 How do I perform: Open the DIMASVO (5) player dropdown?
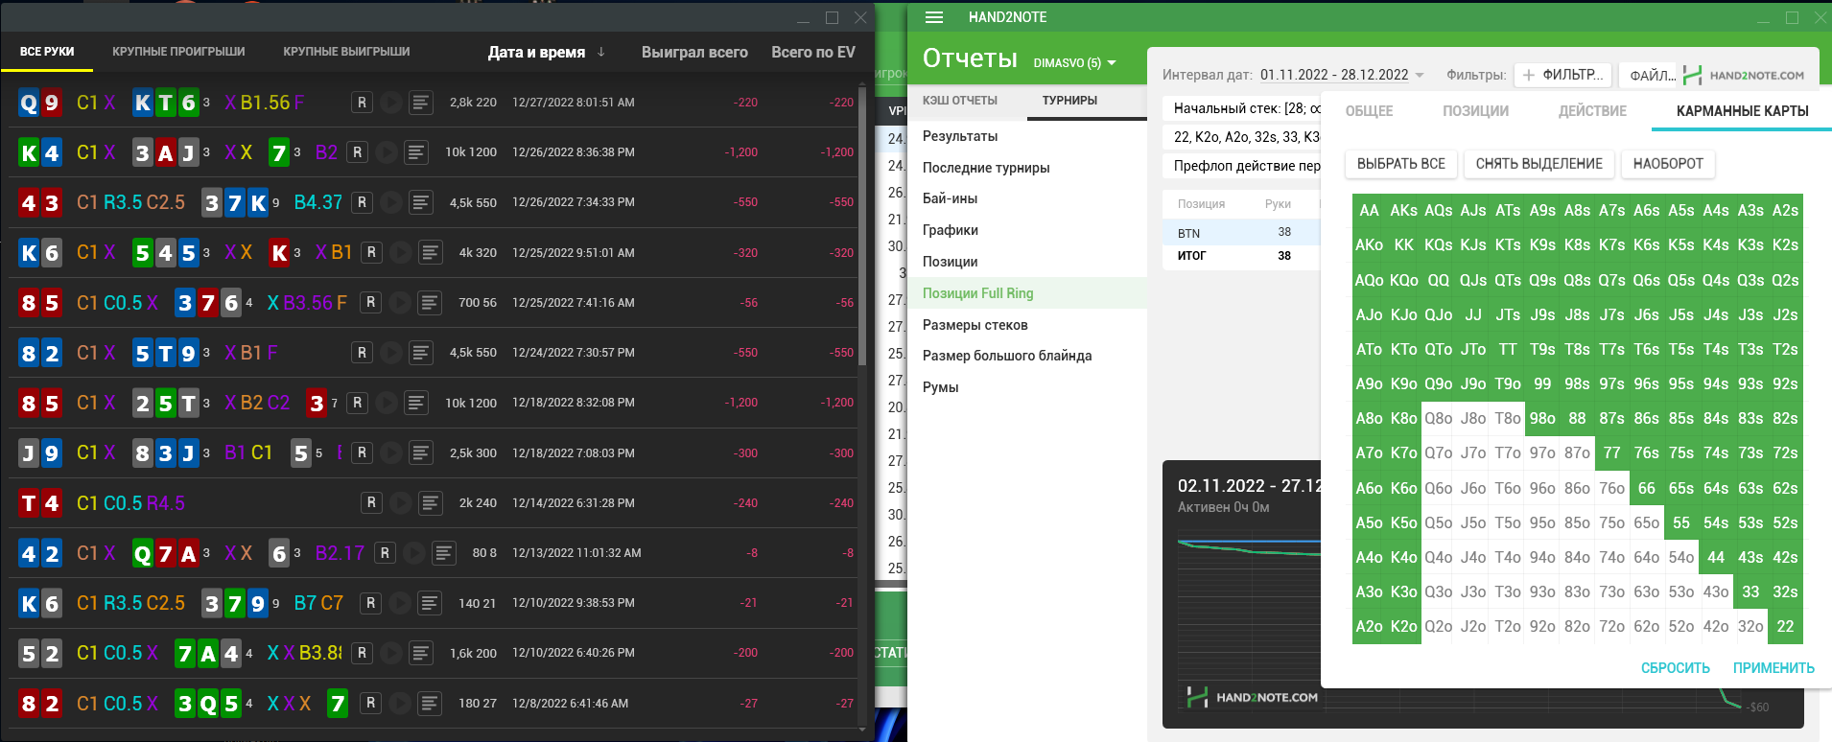coord(1074,62)
